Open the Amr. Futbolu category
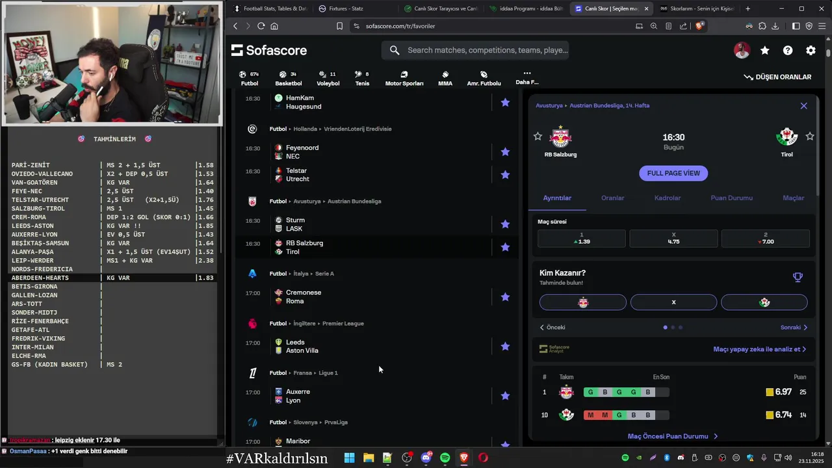 (484, 78)
